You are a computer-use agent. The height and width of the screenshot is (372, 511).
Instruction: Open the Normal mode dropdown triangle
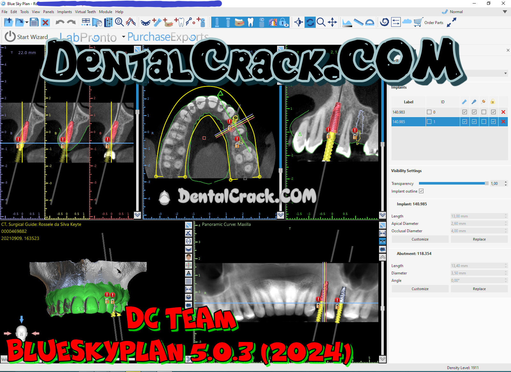pyautogui.click(x=505, y=12)
